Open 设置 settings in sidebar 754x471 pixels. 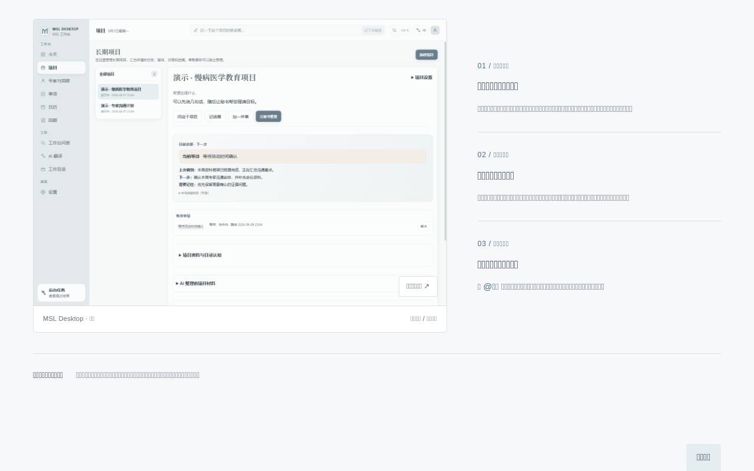click(x=61, y=192)
